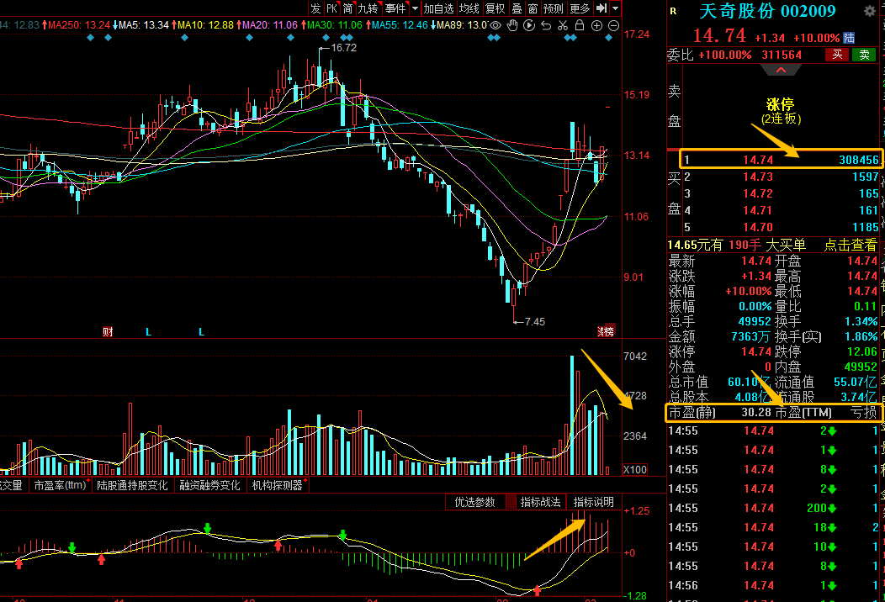Click the 优选参数 button

click(x=474, y=502)
